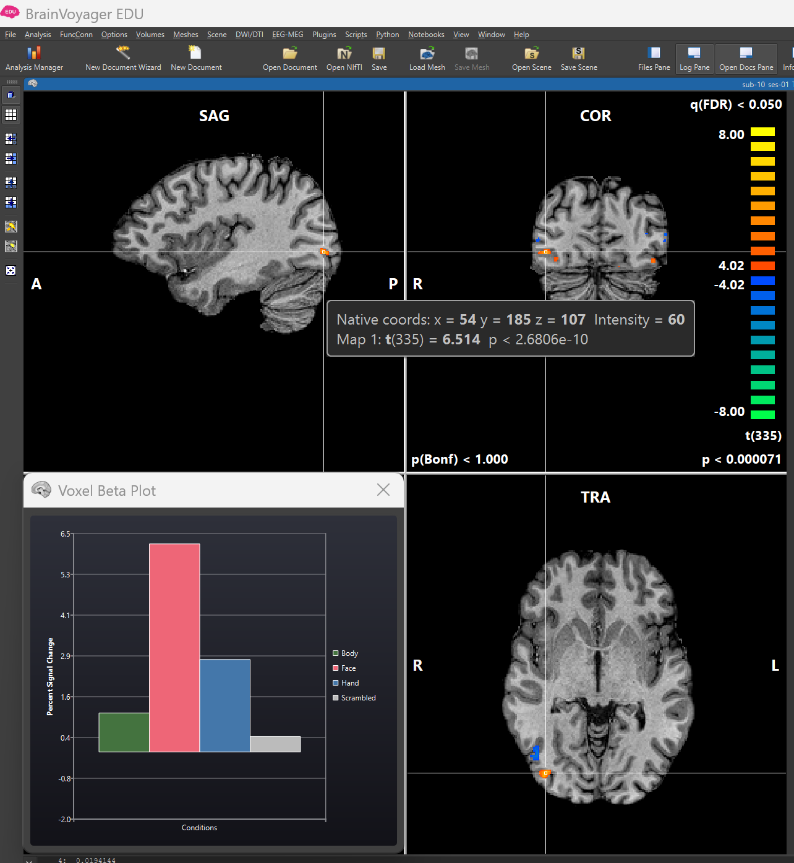Toggle the Log Pane

tap(694, 59)
